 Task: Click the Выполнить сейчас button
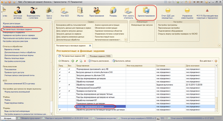pos(122,61)
